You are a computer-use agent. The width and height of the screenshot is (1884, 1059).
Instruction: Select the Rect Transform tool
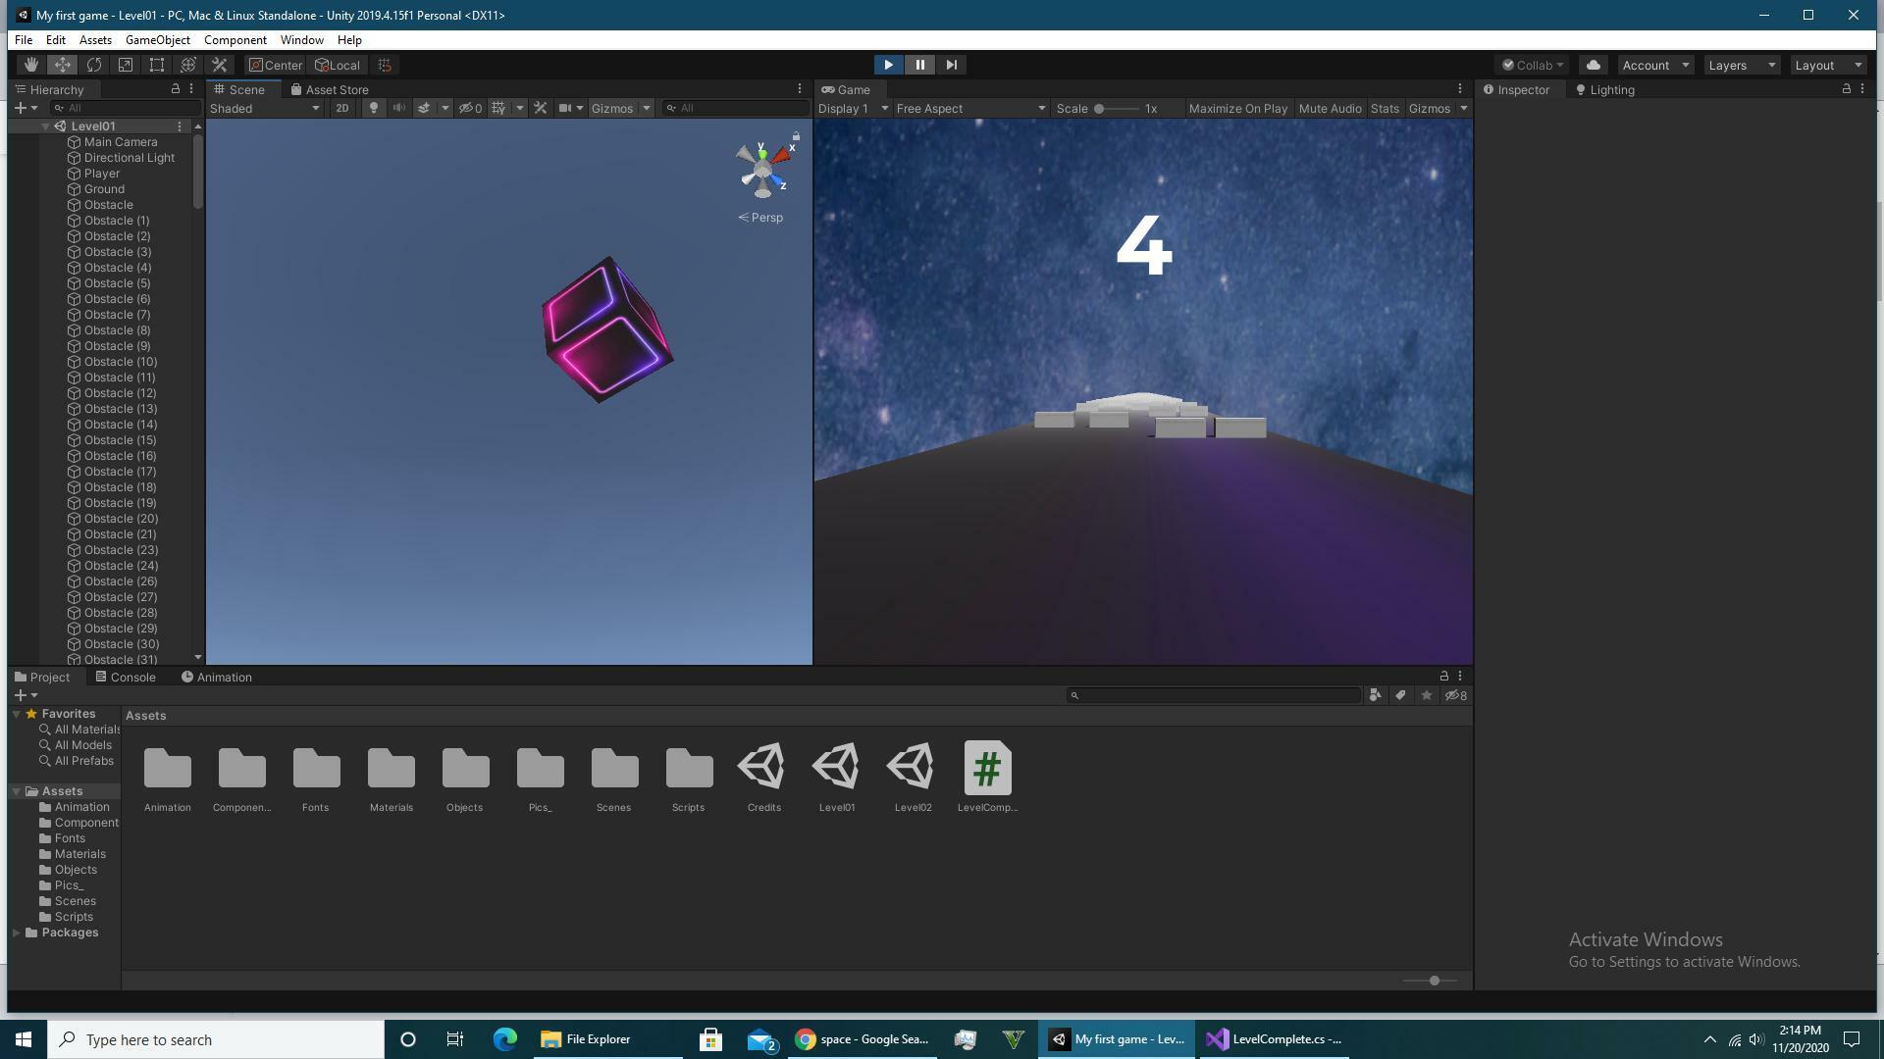157,65
